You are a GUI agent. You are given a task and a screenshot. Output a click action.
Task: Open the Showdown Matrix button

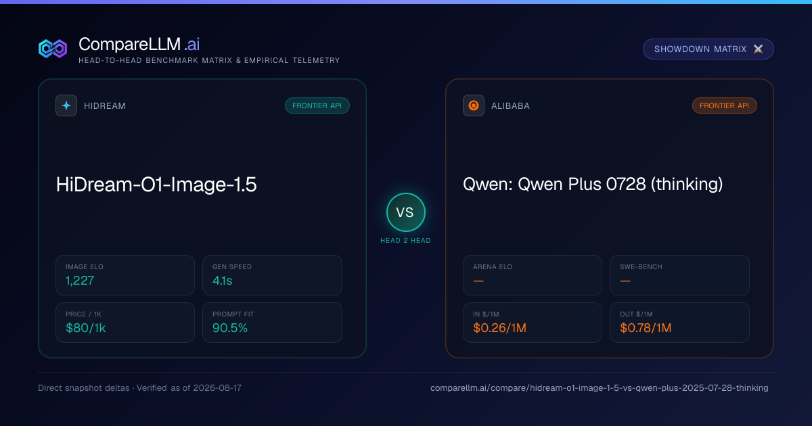(x=708, y=49)
